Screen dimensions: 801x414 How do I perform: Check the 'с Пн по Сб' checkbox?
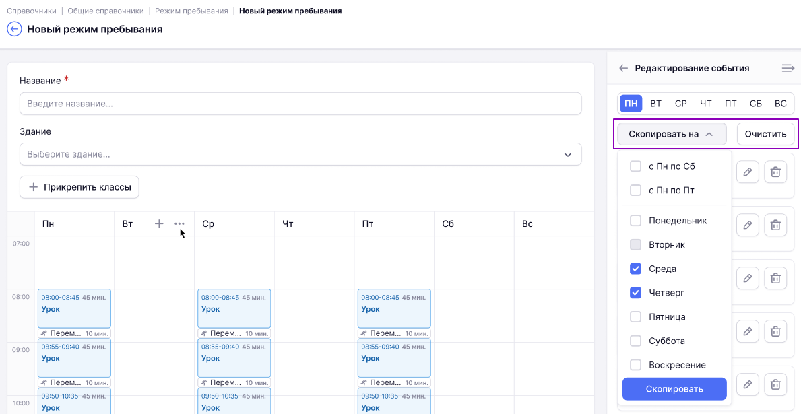click(635, 166)
